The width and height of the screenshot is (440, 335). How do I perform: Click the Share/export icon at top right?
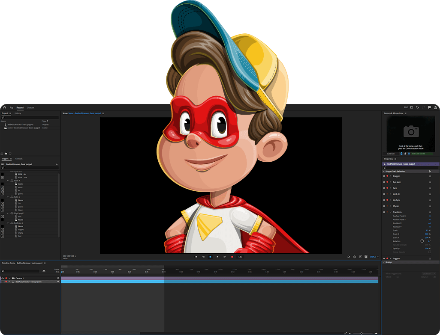pyautogui.click(x=435, y=107)
